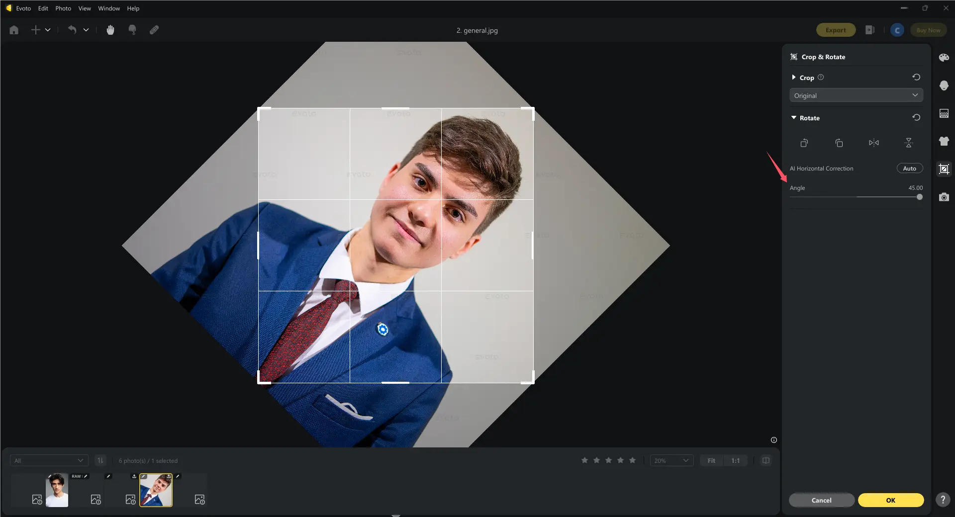Click Auto for AI Horizontal Correction
The image size is (955, 517).
coord(910,169)
